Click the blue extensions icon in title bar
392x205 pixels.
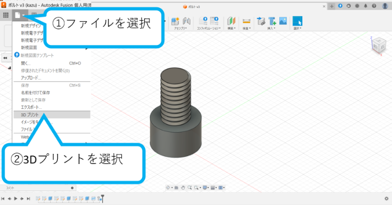pyautogui.click(x=340, y=6)
